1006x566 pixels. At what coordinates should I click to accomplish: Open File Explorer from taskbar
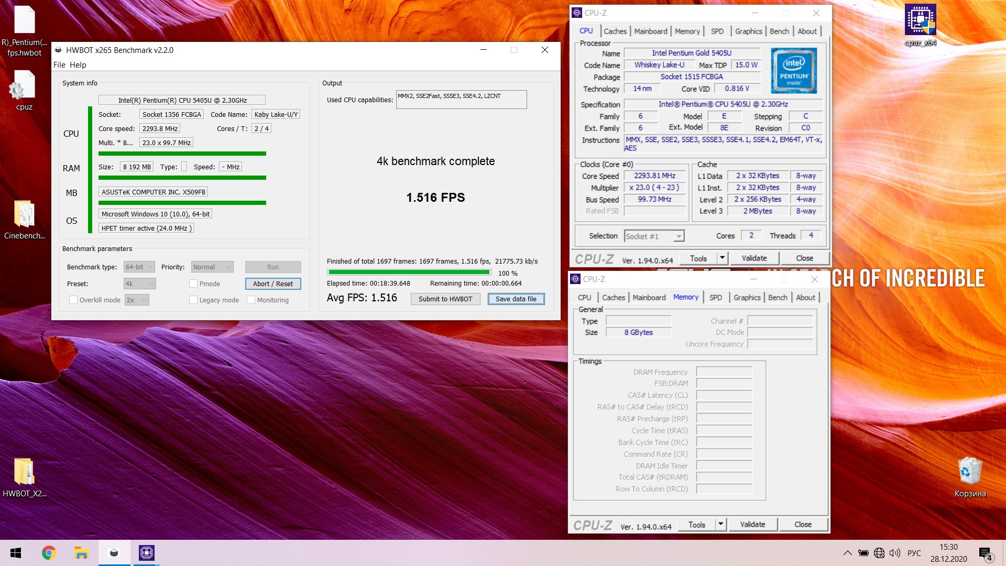point(81,553)
